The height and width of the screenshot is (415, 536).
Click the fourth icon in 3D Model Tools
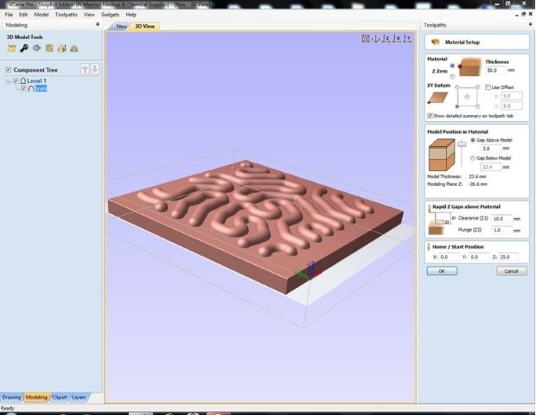(x=48, y=48)
